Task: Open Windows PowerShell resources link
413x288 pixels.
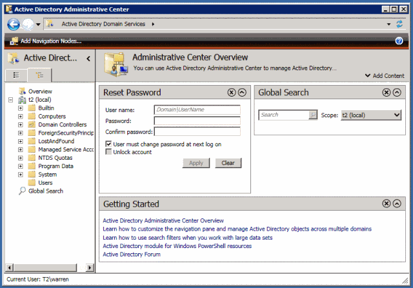Action: (177, 246)
